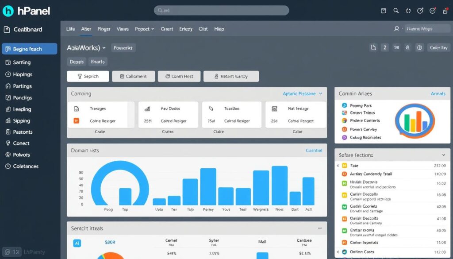The width and height of the screenshot is (453, 259).
Task: Switch to the Fharts tab
Action: click(97, 62)
